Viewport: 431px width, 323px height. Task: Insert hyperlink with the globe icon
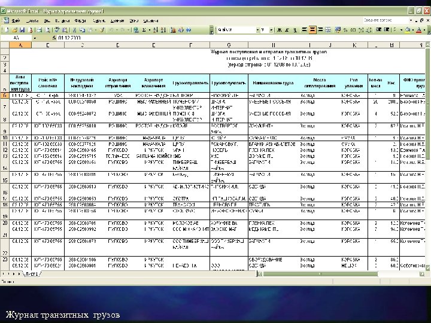pos(136,30)
